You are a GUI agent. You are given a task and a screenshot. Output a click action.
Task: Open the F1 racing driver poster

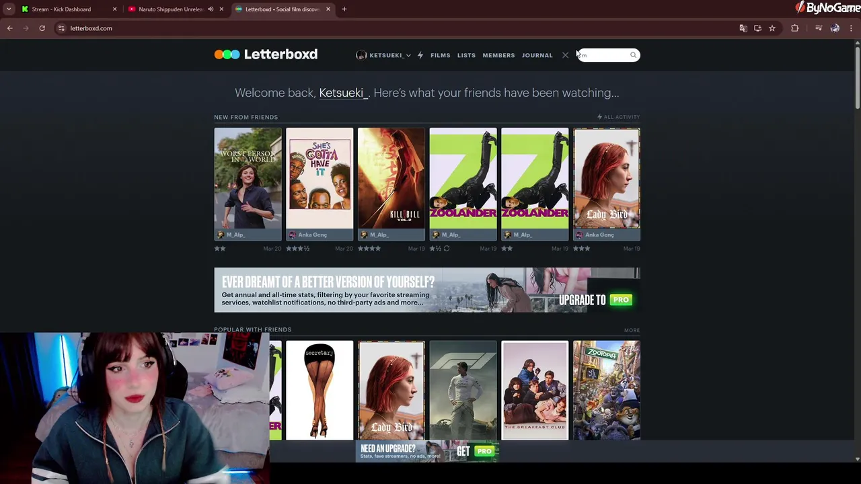pyautogui.click(x=463, y=391)
